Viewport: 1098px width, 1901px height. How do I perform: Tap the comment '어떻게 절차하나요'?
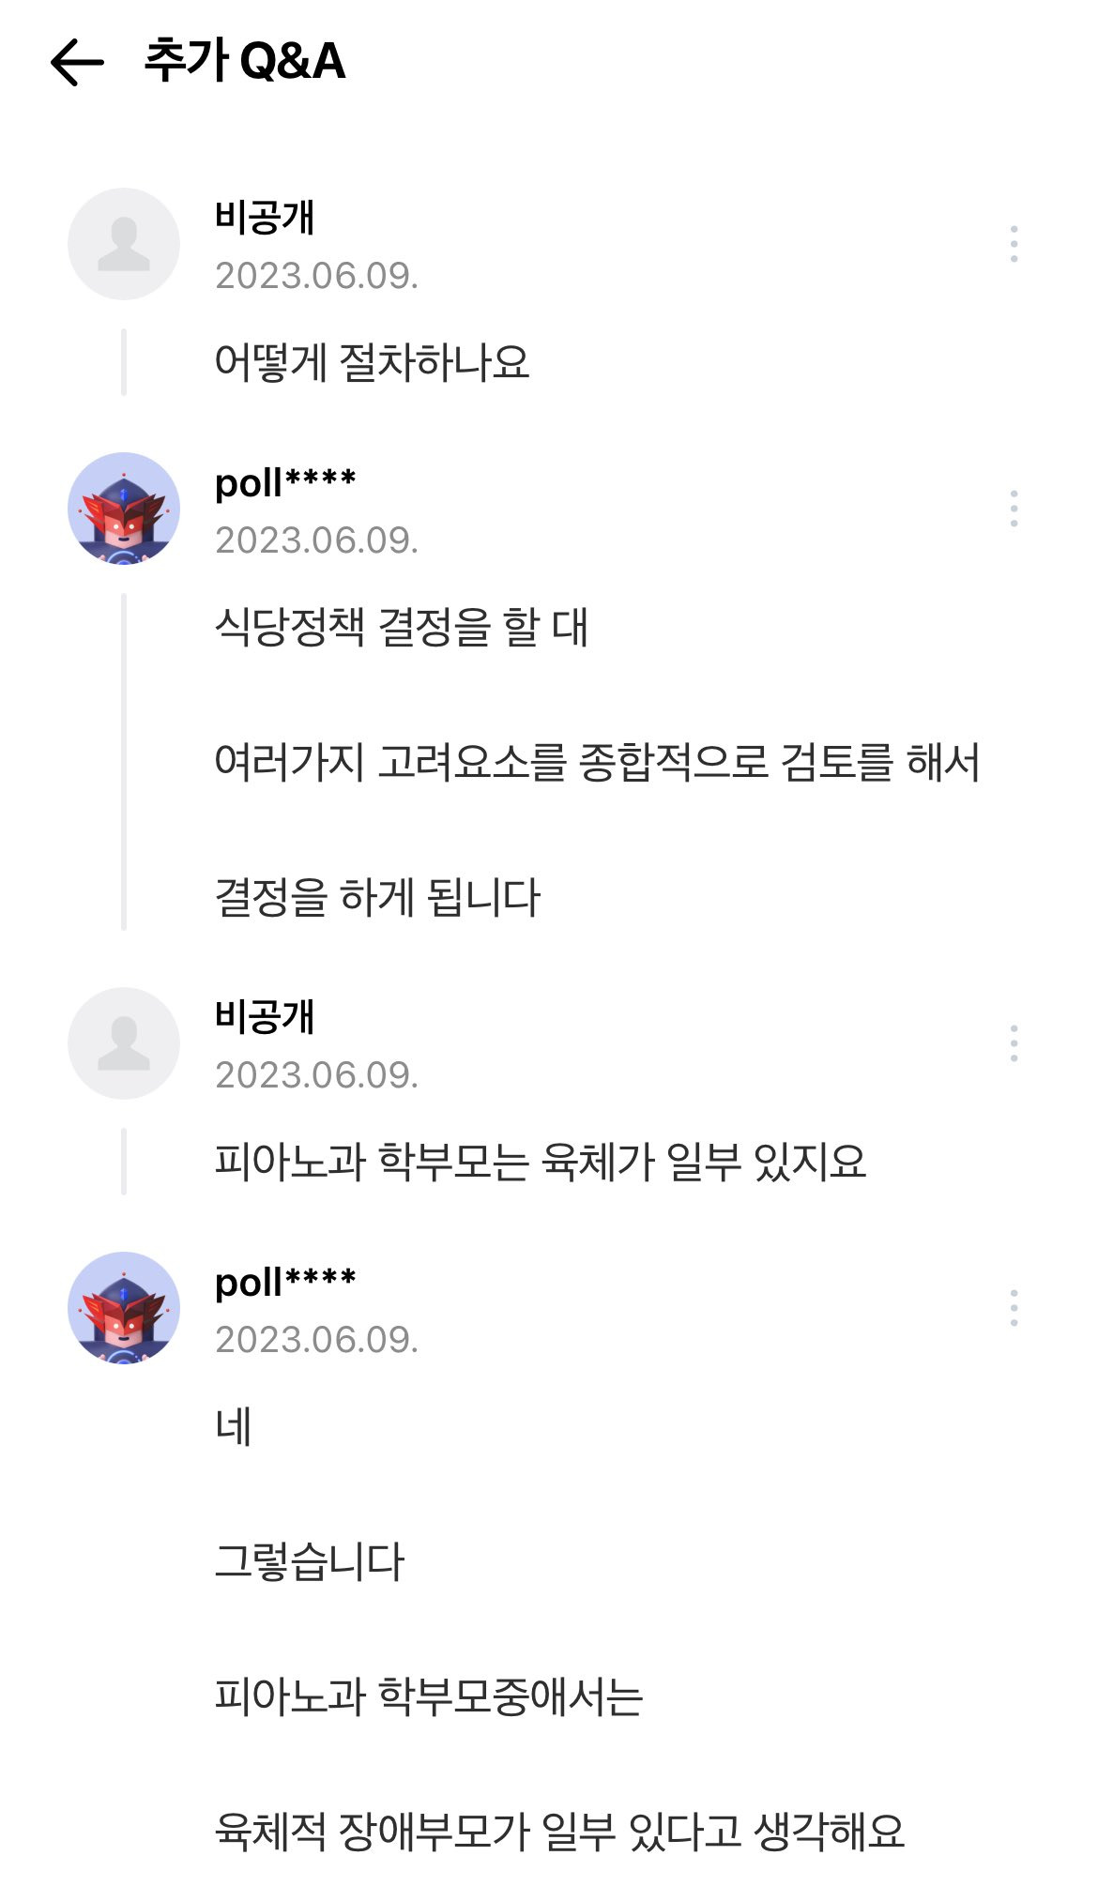(x=372, y=362)
